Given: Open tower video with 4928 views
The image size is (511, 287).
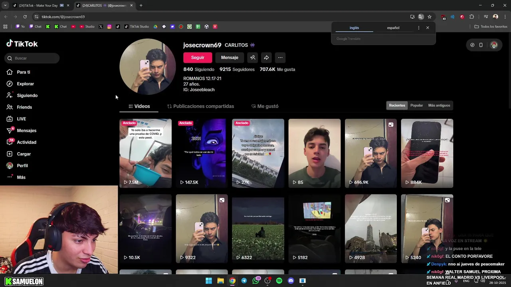Looking at the screenshot, I should pos(371,228).
